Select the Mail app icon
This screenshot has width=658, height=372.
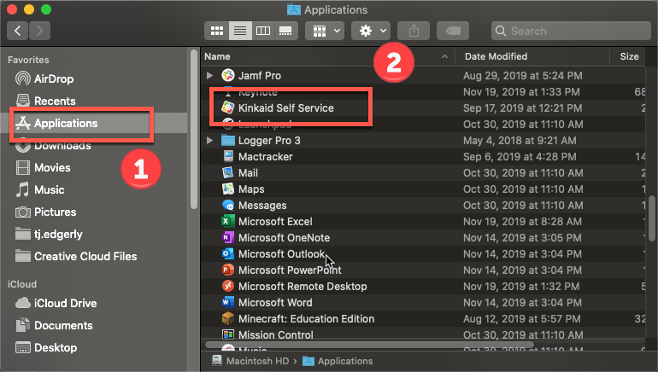(228, 172)
